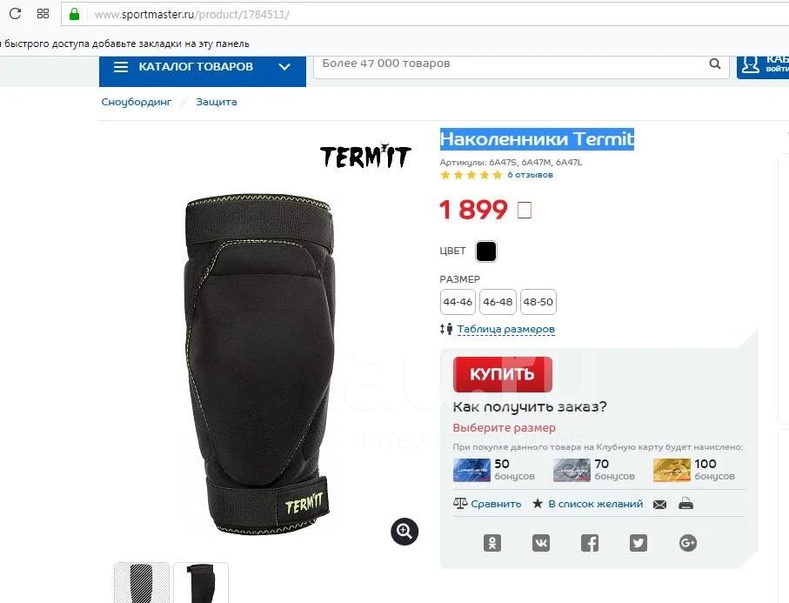Share on Twitter icon
Image resolution: width=789 pixels, height=603 pixels.
pos(639,543)
